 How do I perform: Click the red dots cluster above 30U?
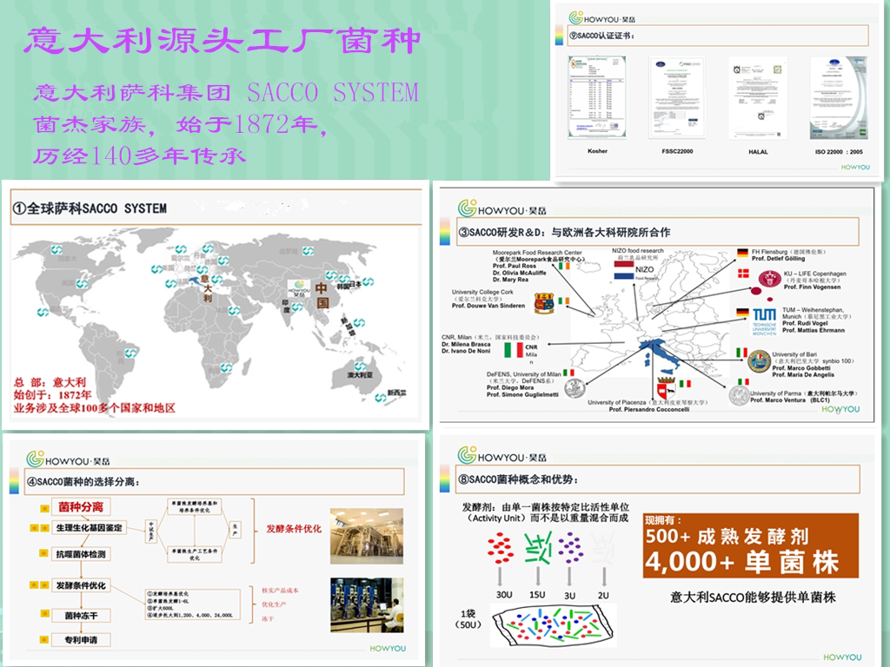501,547
